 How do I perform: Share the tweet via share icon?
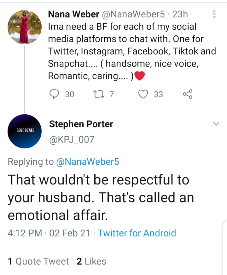(x=188, y=94)
